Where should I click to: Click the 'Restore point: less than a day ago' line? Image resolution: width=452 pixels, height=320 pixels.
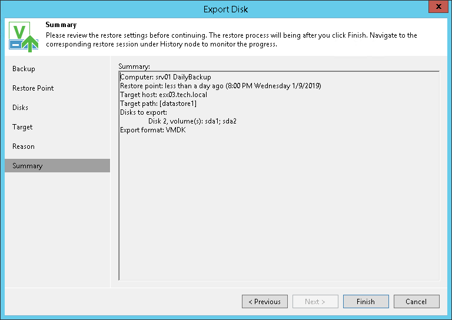(221, 86)
